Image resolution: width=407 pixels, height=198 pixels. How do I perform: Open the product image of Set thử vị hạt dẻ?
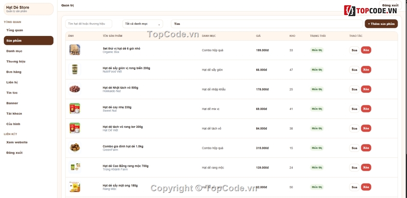[x=75, y=50]
